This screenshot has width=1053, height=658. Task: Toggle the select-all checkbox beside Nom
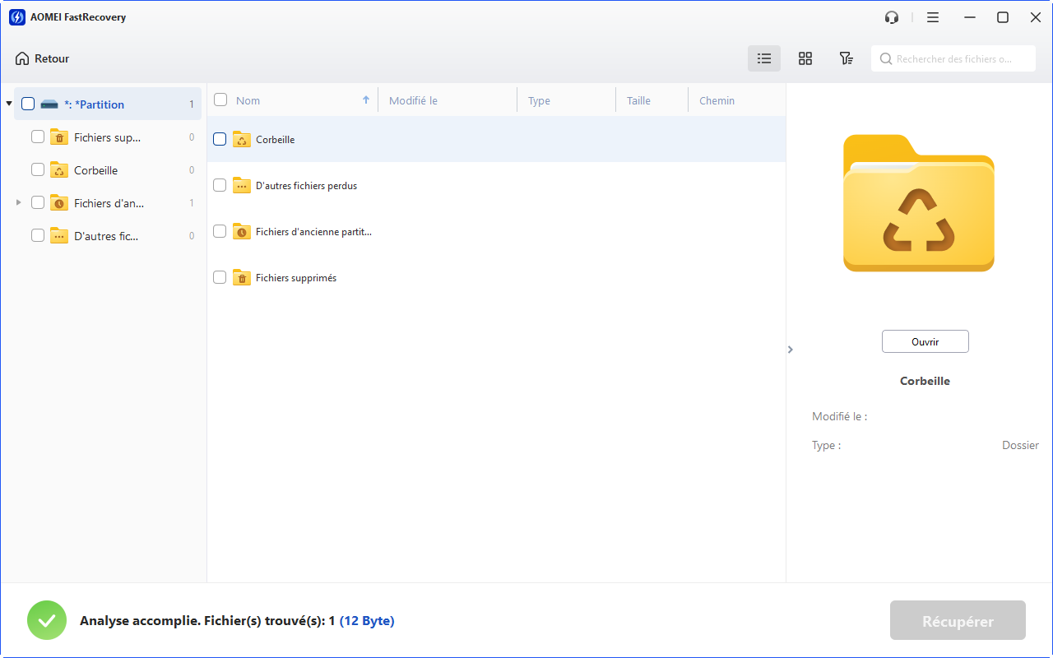(x=220, y=100)
